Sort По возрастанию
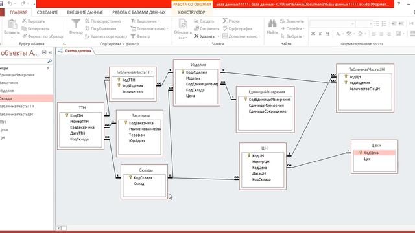415x233 pixels. [x=102, y=21]
